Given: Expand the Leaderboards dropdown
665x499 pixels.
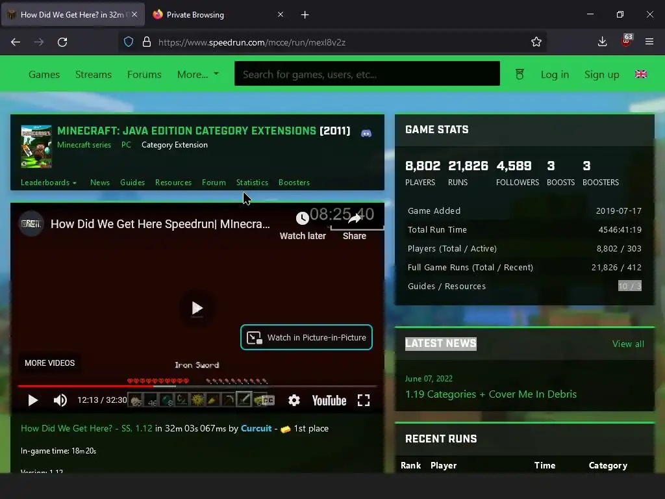Looking at the screenshot, I should (48, 183).
